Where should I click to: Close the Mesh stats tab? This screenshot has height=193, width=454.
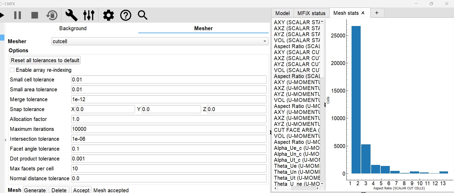pos(363,13)
